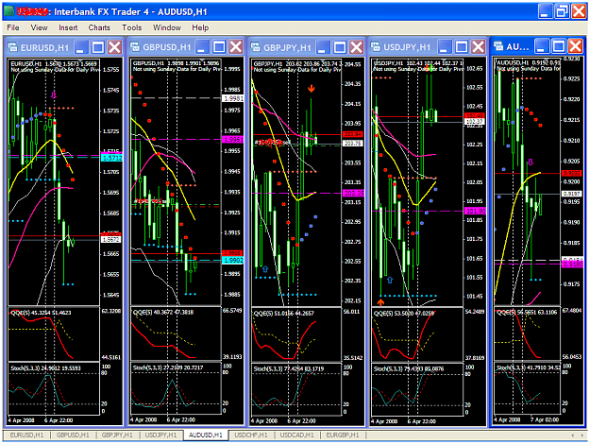Click the Stoch(5,3,3) label in GBPJPY window
This screenshot has width=590, height=444.
coord(288,368)
